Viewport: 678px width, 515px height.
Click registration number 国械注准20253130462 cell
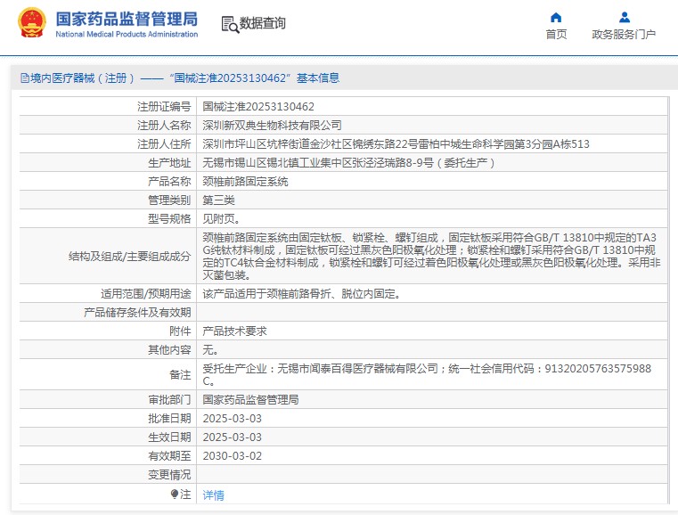tap(258, 106)
